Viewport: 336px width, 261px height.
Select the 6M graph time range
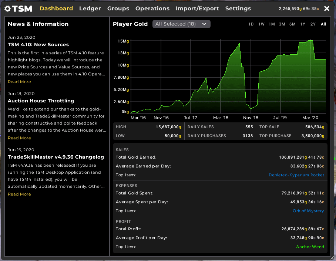[292, 24]
